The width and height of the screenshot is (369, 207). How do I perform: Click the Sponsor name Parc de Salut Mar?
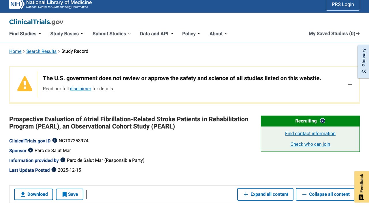[53, 151]
